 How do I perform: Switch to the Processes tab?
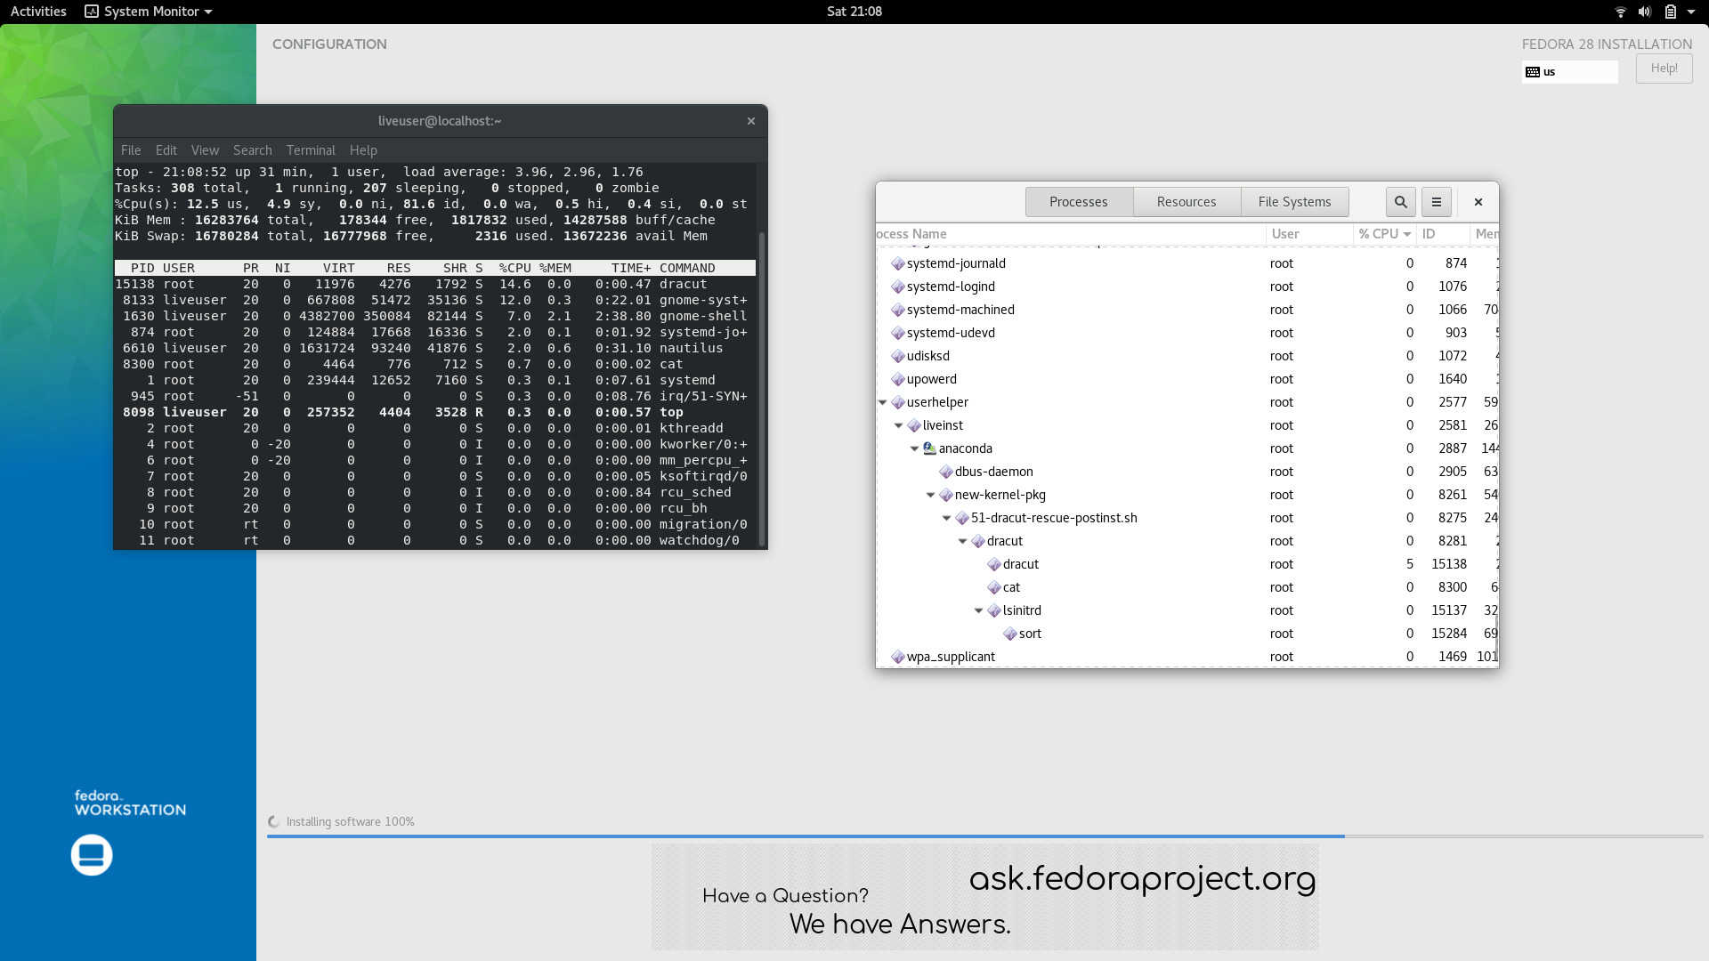point(1079,202)
